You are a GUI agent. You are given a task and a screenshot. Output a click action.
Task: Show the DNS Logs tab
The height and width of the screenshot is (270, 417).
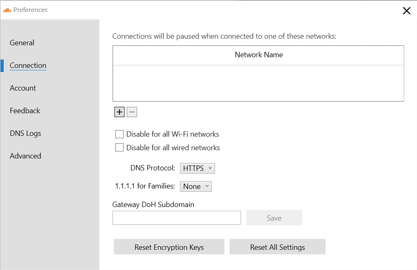26,133
